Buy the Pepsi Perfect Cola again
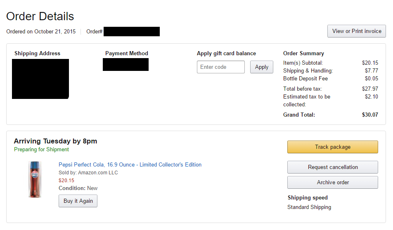The image size is (393, 230). coord(78,201)
